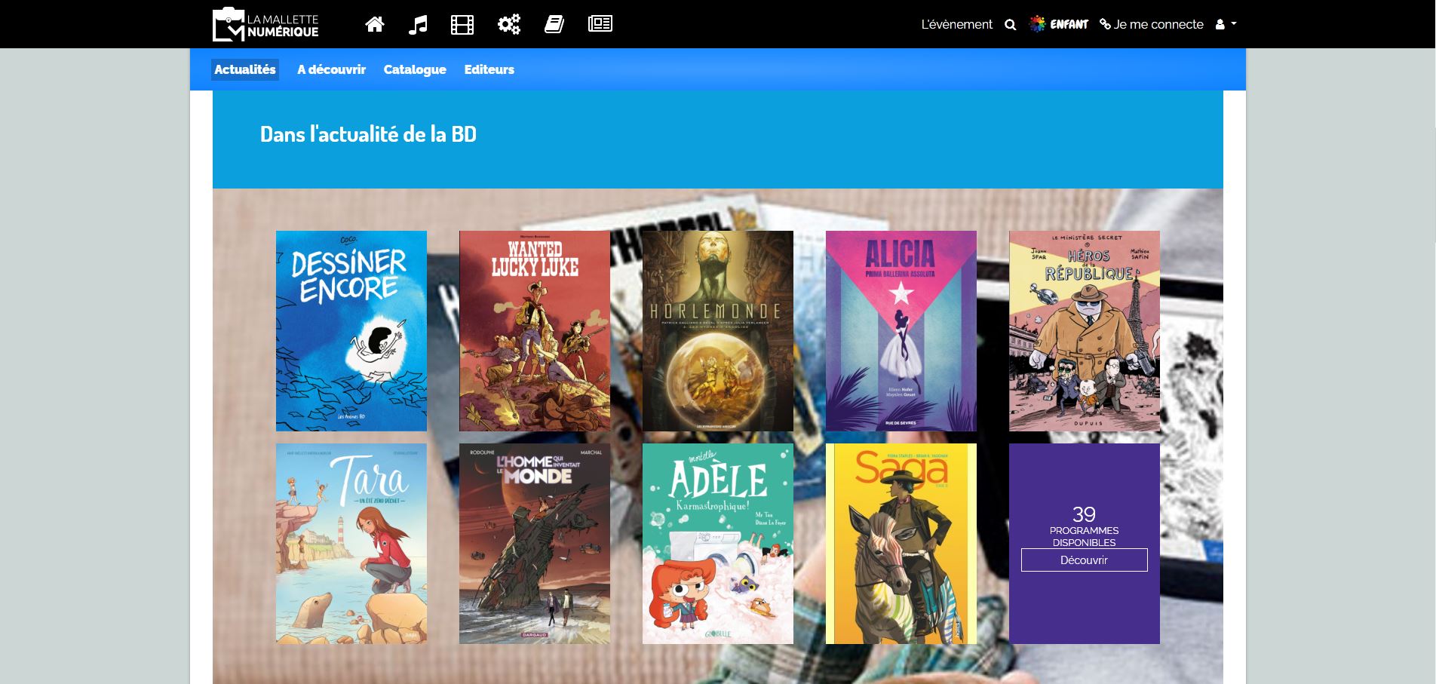Open the Mortelle Adèle cover
The height and width of the screenshot is (684, 1436).
click(x=718, y=544)
